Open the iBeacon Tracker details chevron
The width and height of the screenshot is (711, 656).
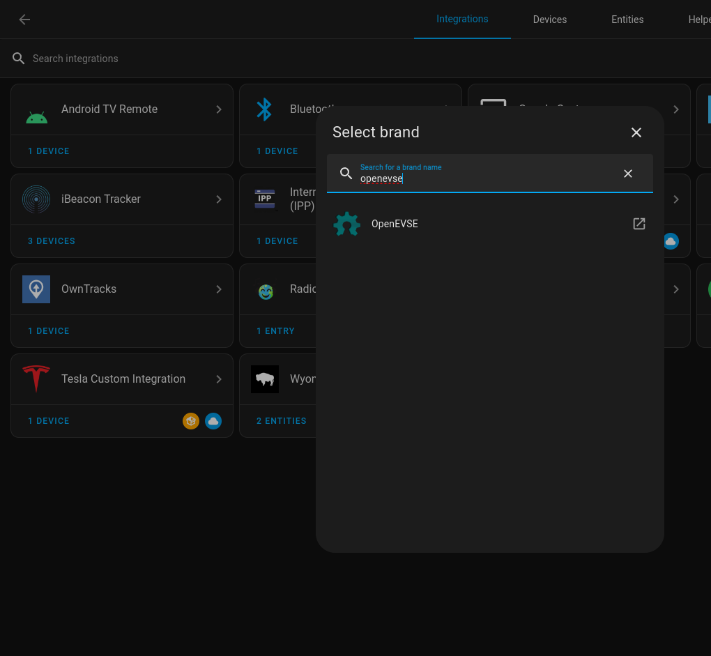(x=219, y=199)
